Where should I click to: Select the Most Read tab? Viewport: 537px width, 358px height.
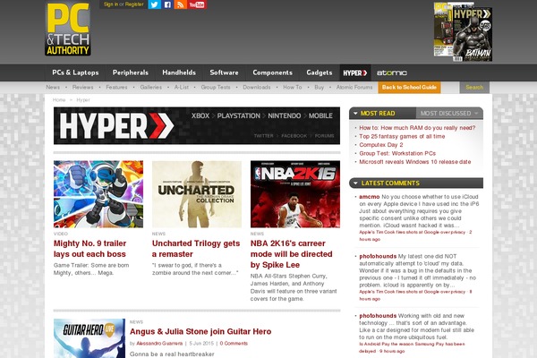point(378,114)
